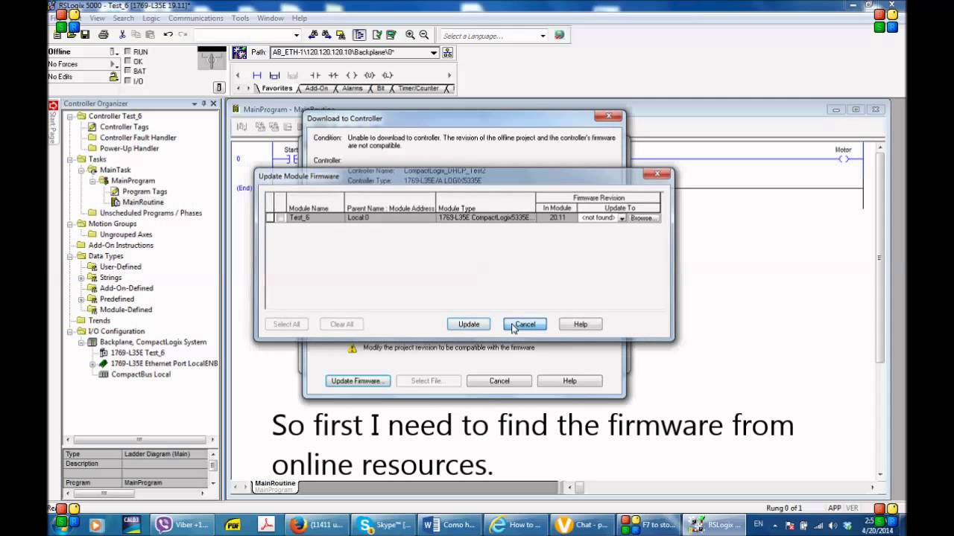Click the Controller Organizer horizontal scrollbar
Screen dimensions: 954x536
click(139, 439)
